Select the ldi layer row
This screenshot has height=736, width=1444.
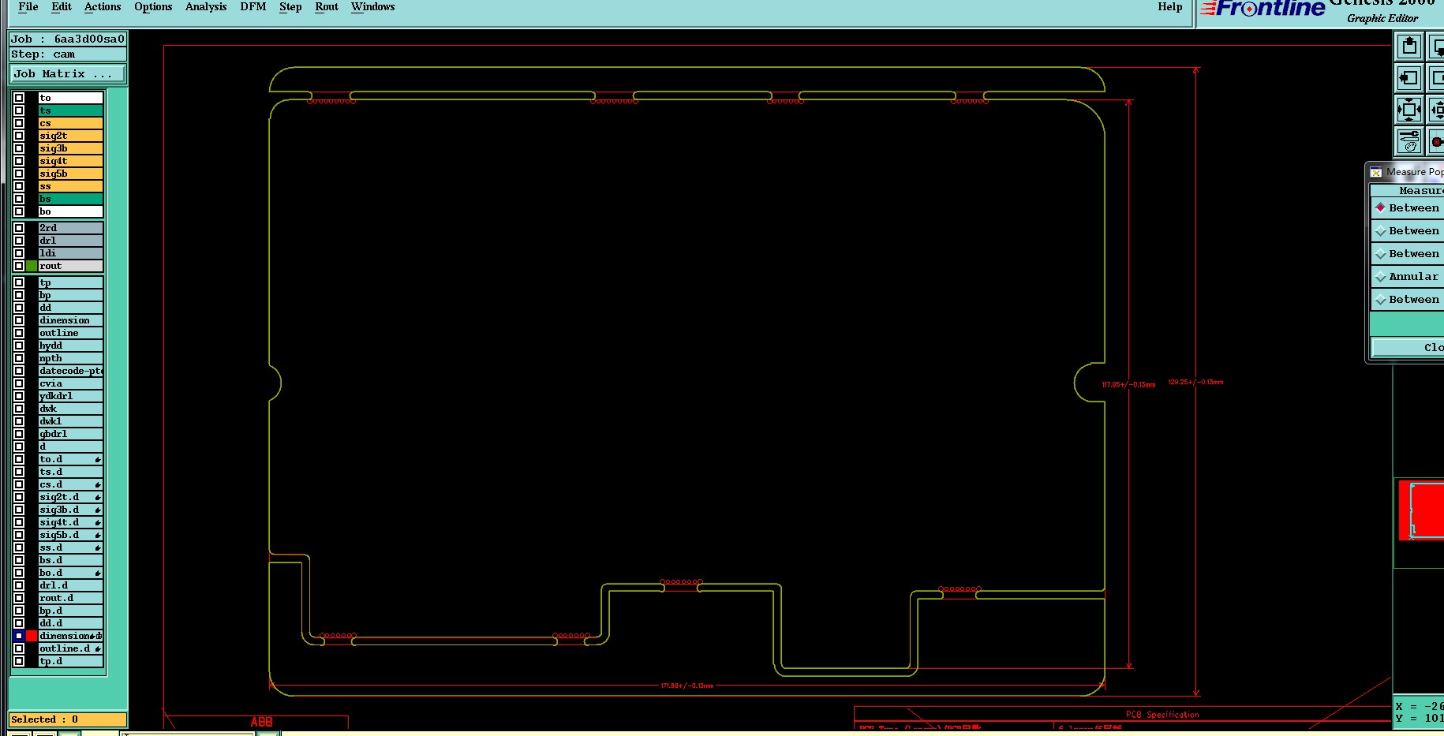pos(70,253)
